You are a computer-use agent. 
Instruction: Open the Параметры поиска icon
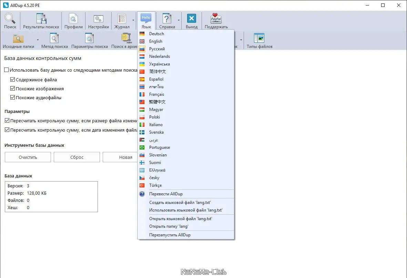coord(89,39)
